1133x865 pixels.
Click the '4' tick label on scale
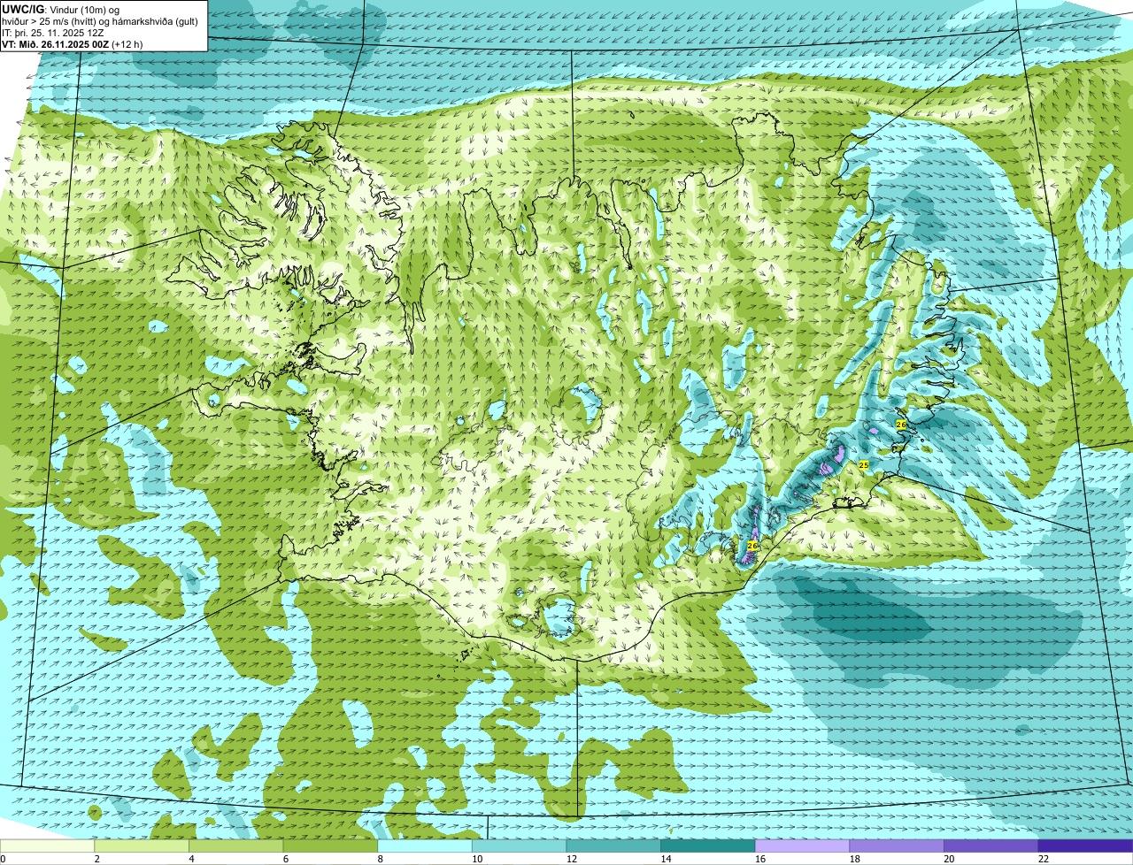[x=191, y=859]
